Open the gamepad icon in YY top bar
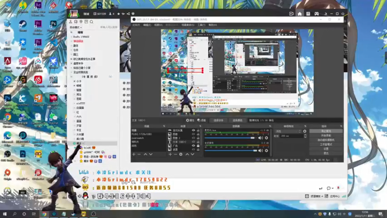The image size is (387, 218). (x=316, y=14)
